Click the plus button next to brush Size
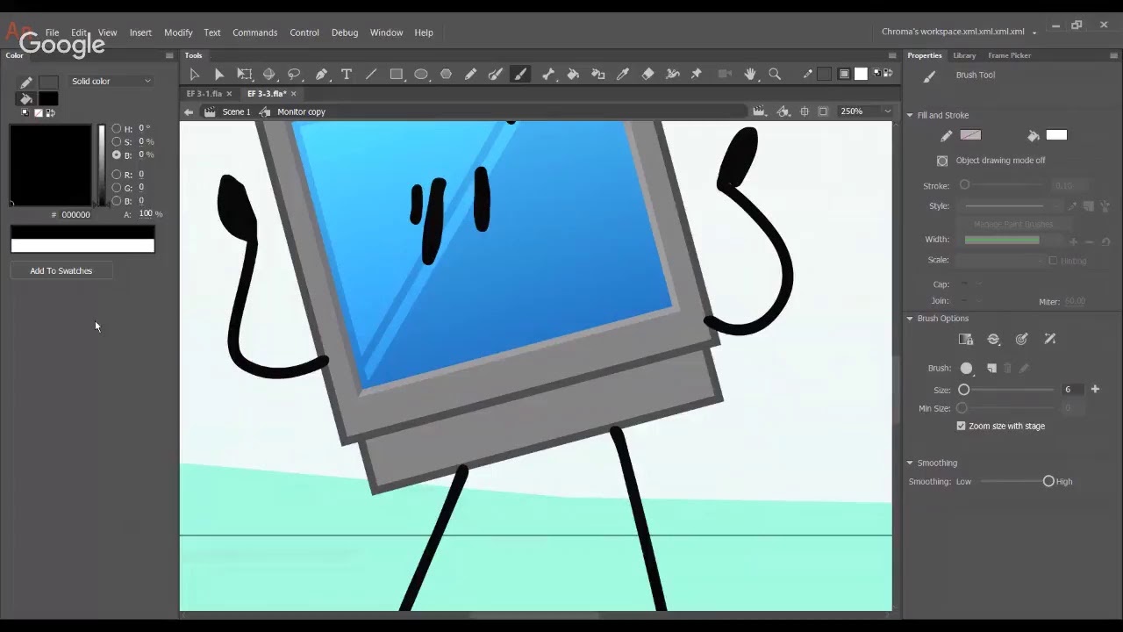Viewport: 1123px width, 632px height. tap(1095, 389)
